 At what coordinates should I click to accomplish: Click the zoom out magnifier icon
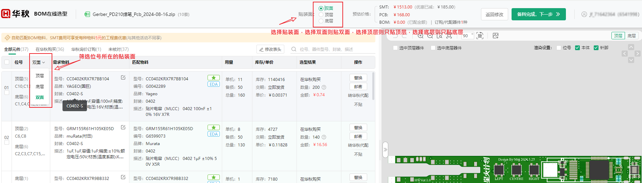click(x=430, y=36)
